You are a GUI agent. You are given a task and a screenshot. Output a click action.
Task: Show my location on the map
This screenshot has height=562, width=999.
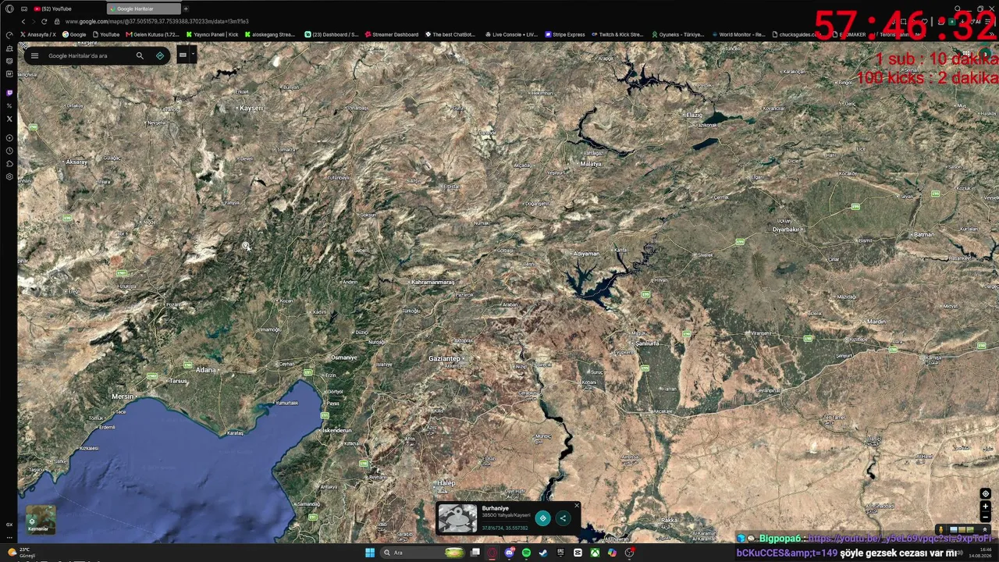(x=986, y=493)
